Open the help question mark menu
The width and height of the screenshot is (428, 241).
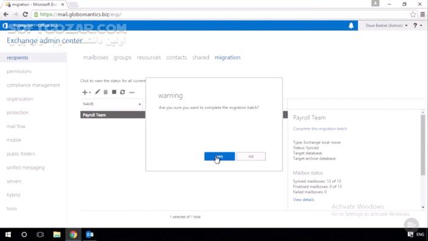click(x=417, y=25)
